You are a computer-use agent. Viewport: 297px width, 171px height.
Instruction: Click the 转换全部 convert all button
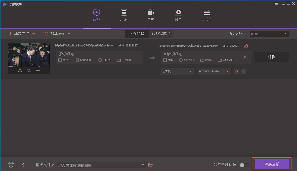click(x=272, y=164)
